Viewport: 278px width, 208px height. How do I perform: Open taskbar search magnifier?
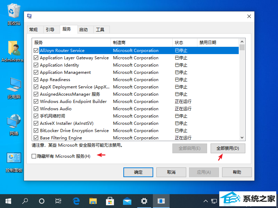click(25, 201)
